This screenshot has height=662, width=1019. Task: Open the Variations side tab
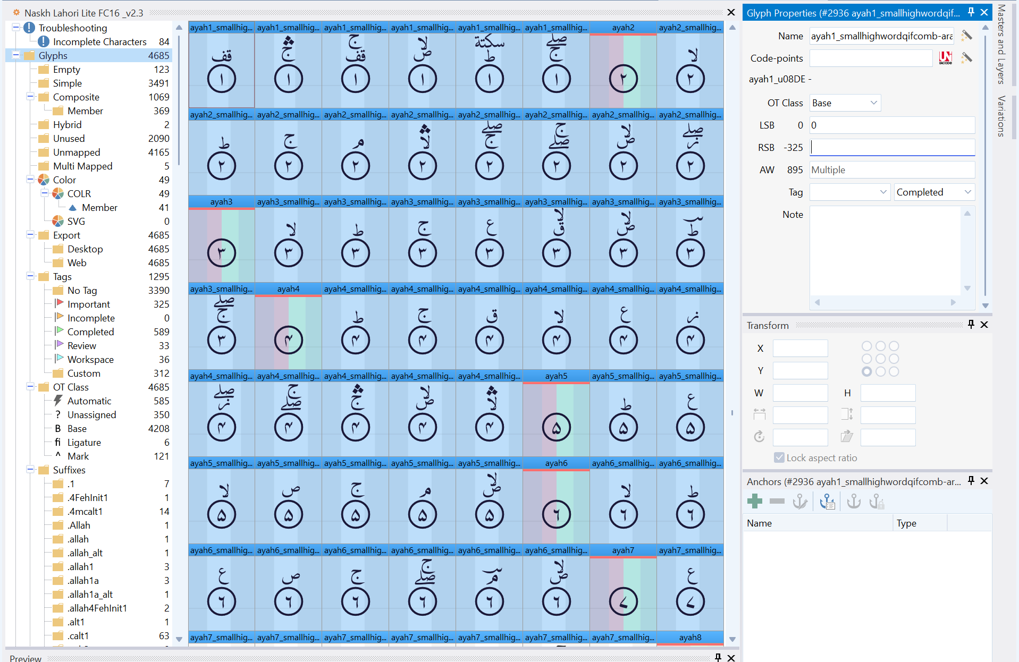pyautogui.click(x=1001, y=116)
